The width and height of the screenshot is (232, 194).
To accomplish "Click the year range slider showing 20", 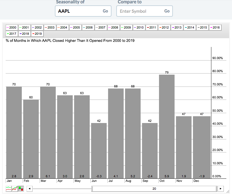I will point(154,189).
